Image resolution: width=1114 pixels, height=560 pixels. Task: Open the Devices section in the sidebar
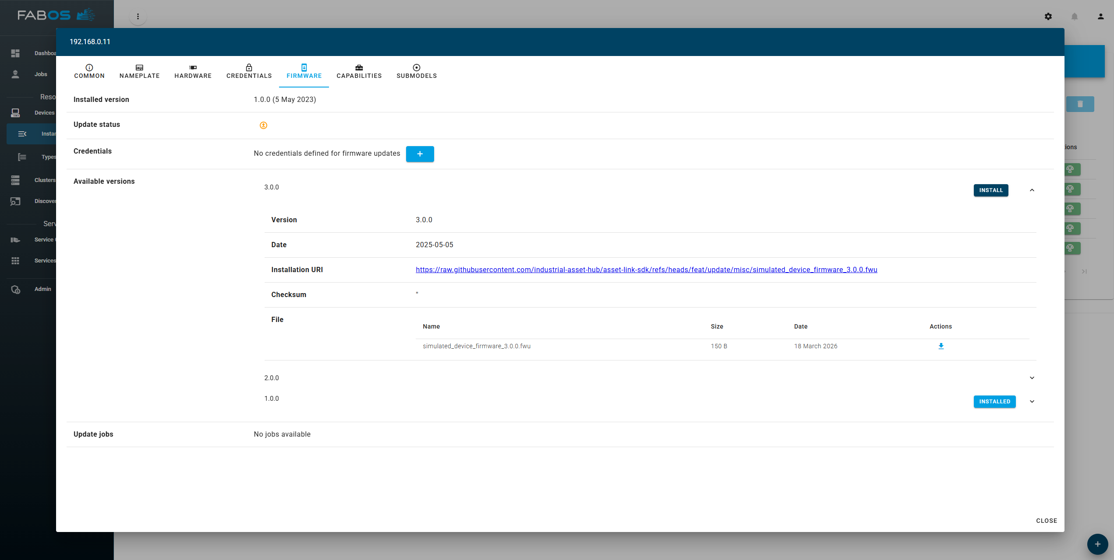[44, 112]
